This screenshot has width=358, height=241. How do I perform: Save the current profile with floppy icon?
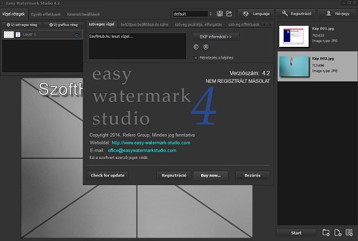click(x=219, y=14)
